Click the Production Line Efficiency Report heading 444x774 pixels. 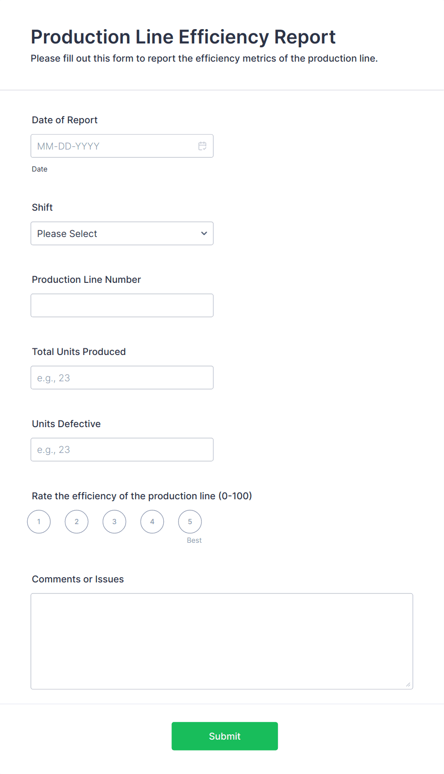[183, 37]
